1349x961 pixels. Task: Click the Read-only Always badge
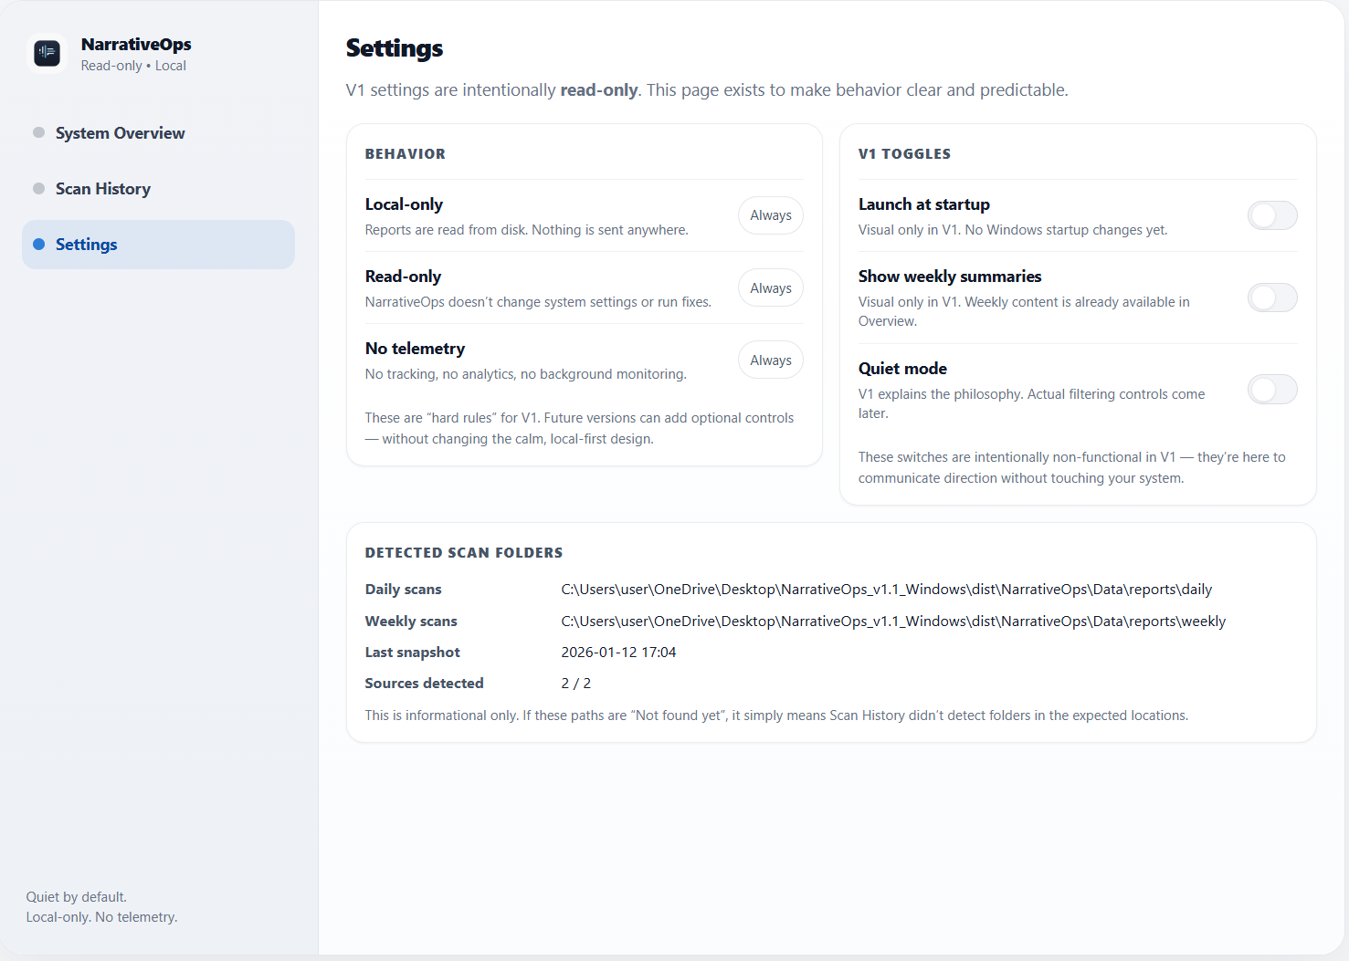pyautogui.click(x=770, y=288)
